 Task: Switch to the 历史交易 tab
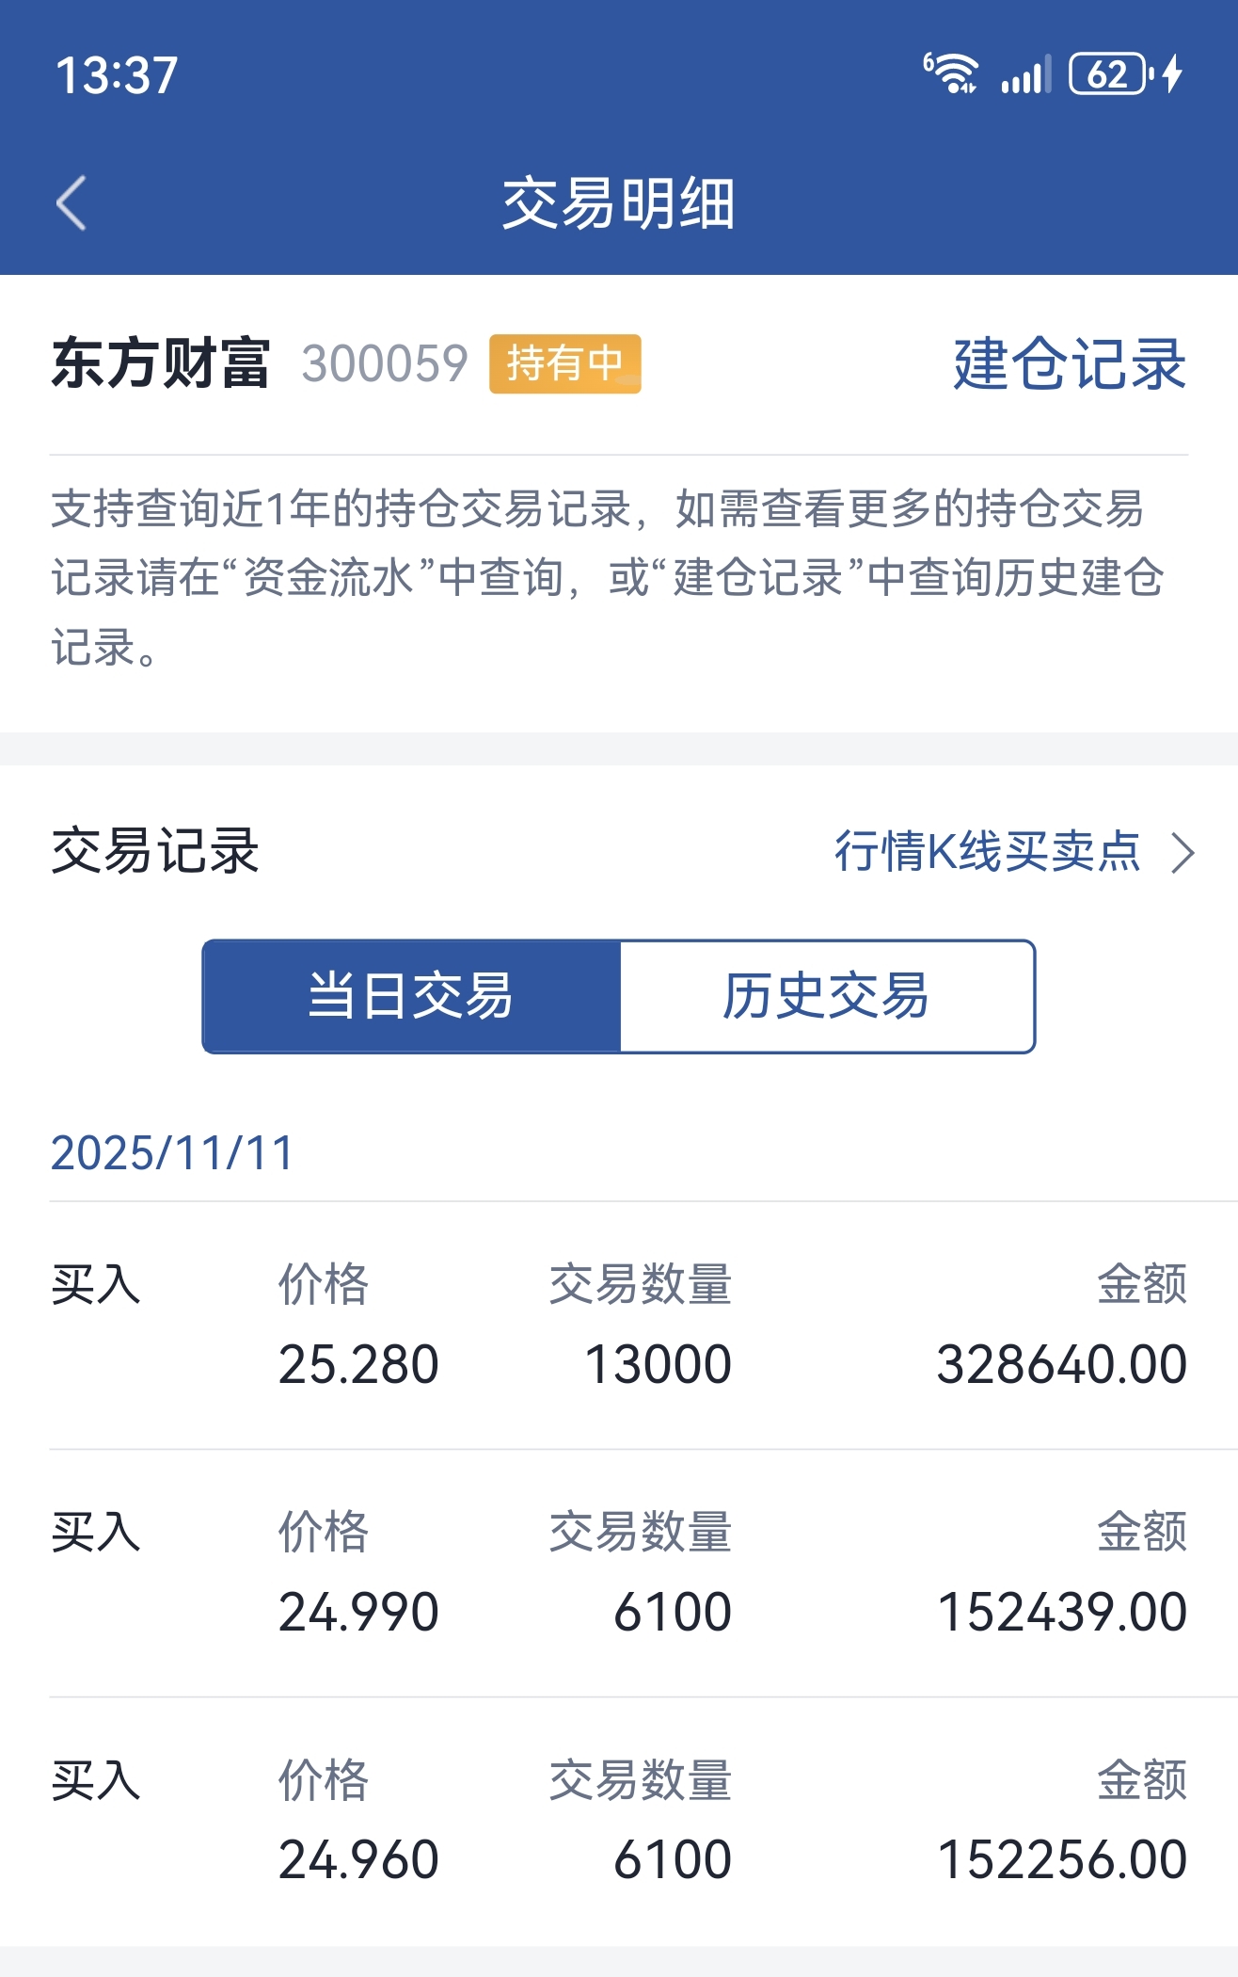(827, 996)
